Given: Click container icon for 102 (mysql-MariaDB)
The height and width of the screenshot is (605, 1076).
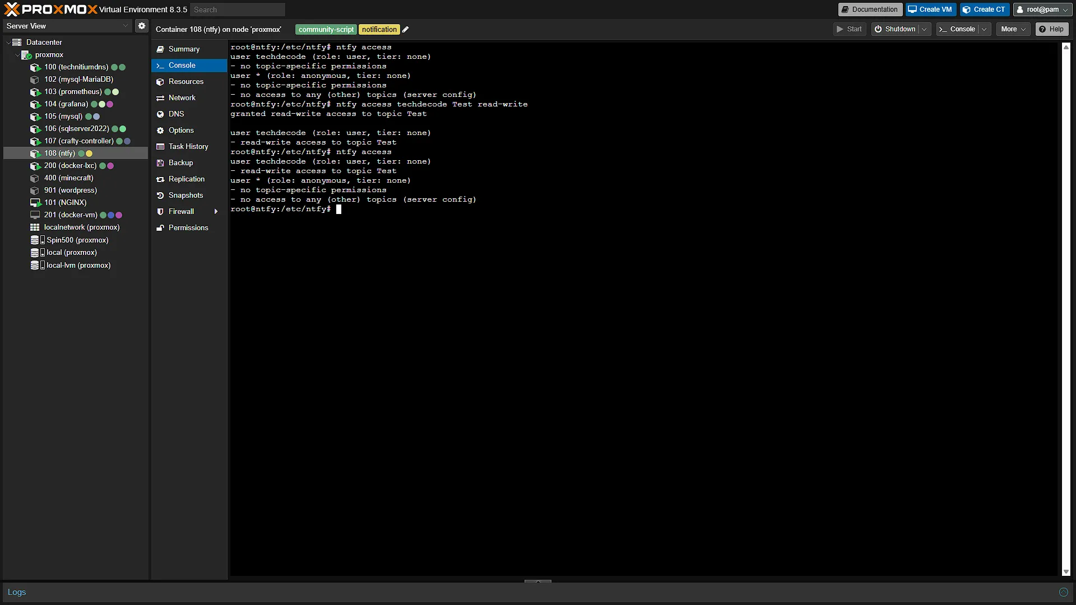Looking at the screenshot, I should [35, 80].
